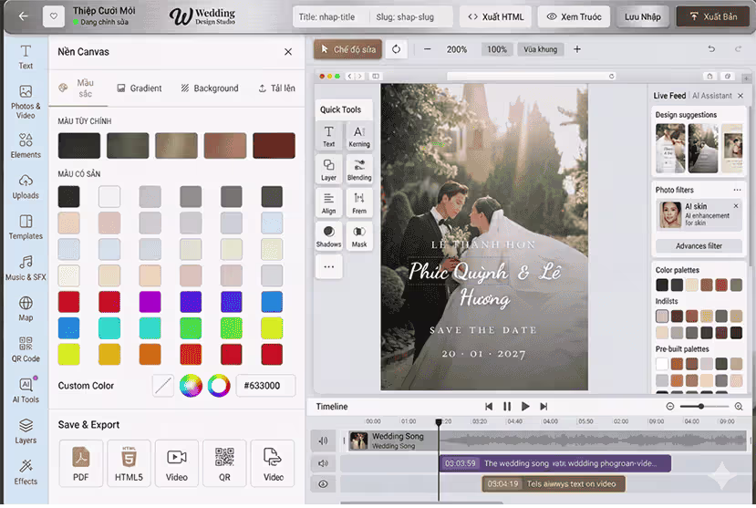Select the Mask quick tool
756x508 pixels.
pos(359,236)
